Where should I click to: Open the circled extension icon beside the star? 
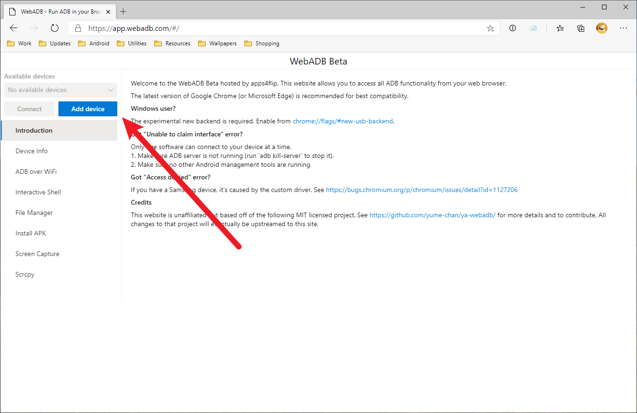click(513, 28)
